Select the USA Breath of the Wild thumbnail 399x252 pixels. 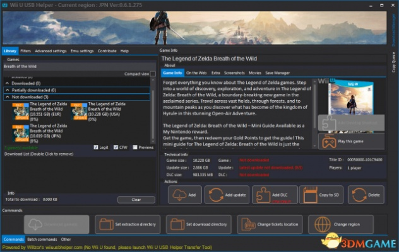(79, 112)
